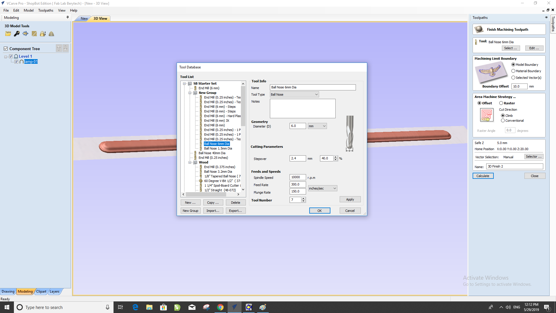
Task: Switch to the Drawing tab
Action: click(8, 292)
